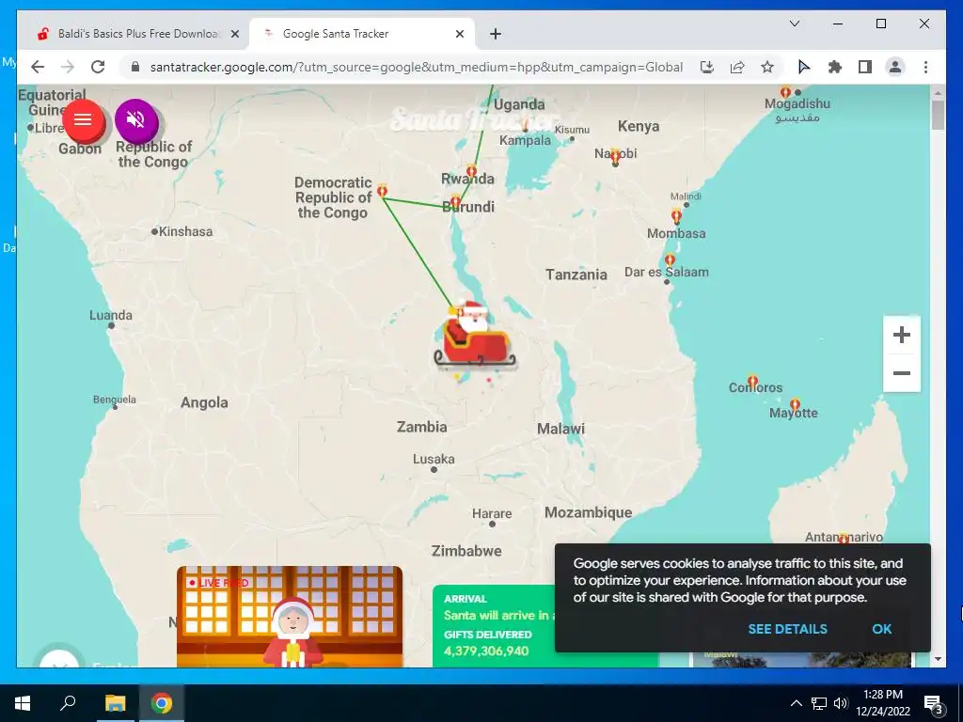Select the DR Congo gift marker

tap(382, 191)
